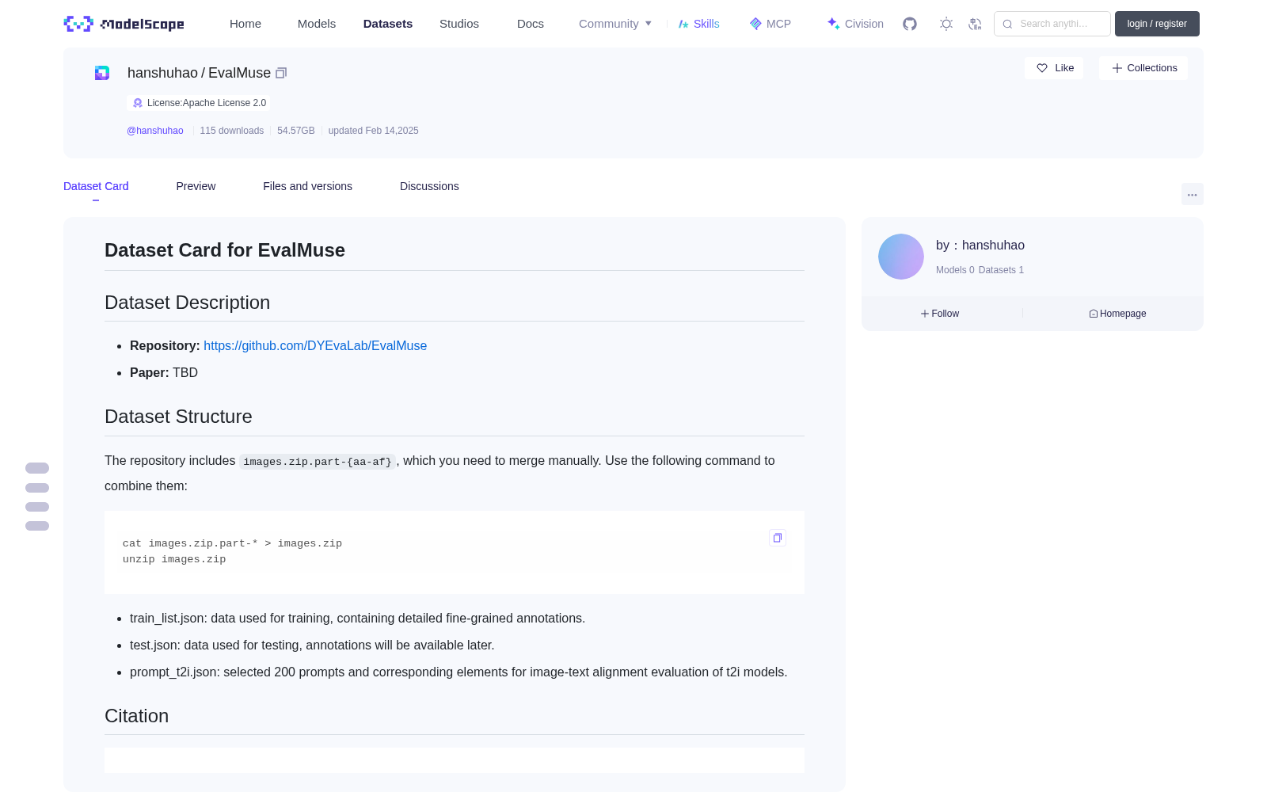
Task: Switch language with the translate icon
Action: (975, 24)
